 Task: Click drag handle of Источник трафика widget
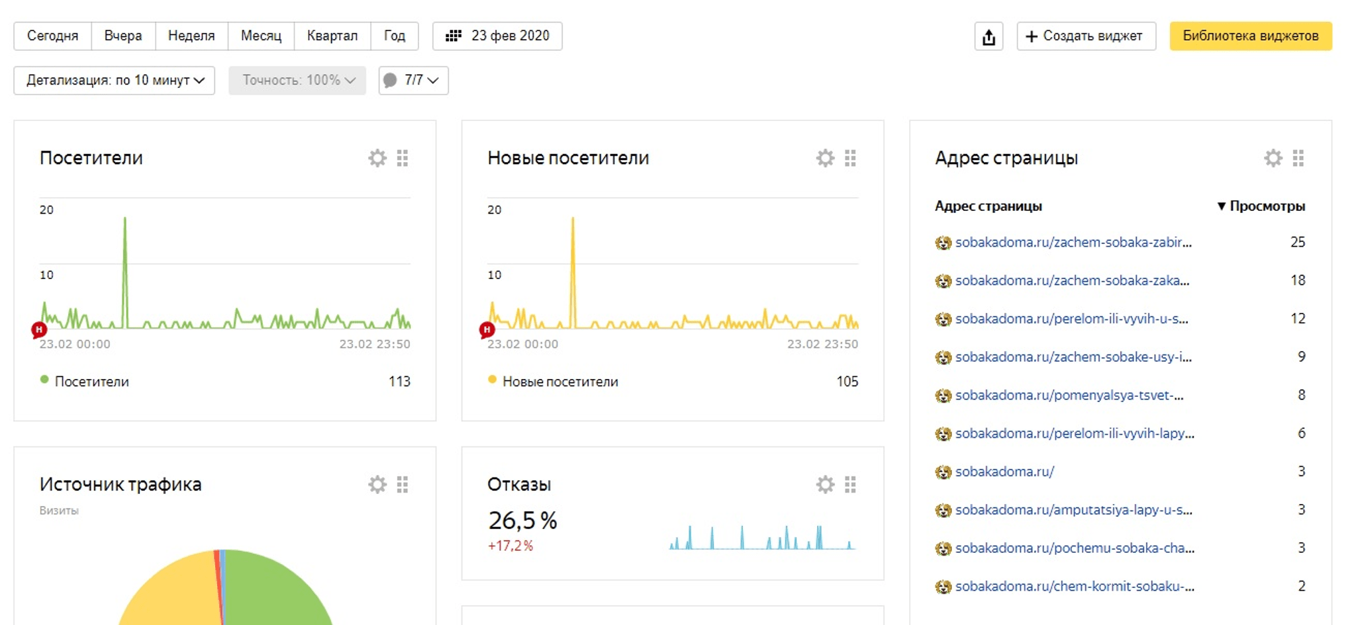[x=403, y=485]
